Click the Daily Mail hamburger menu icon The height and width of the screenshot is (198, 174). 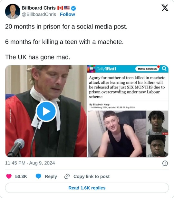(91, 69)
